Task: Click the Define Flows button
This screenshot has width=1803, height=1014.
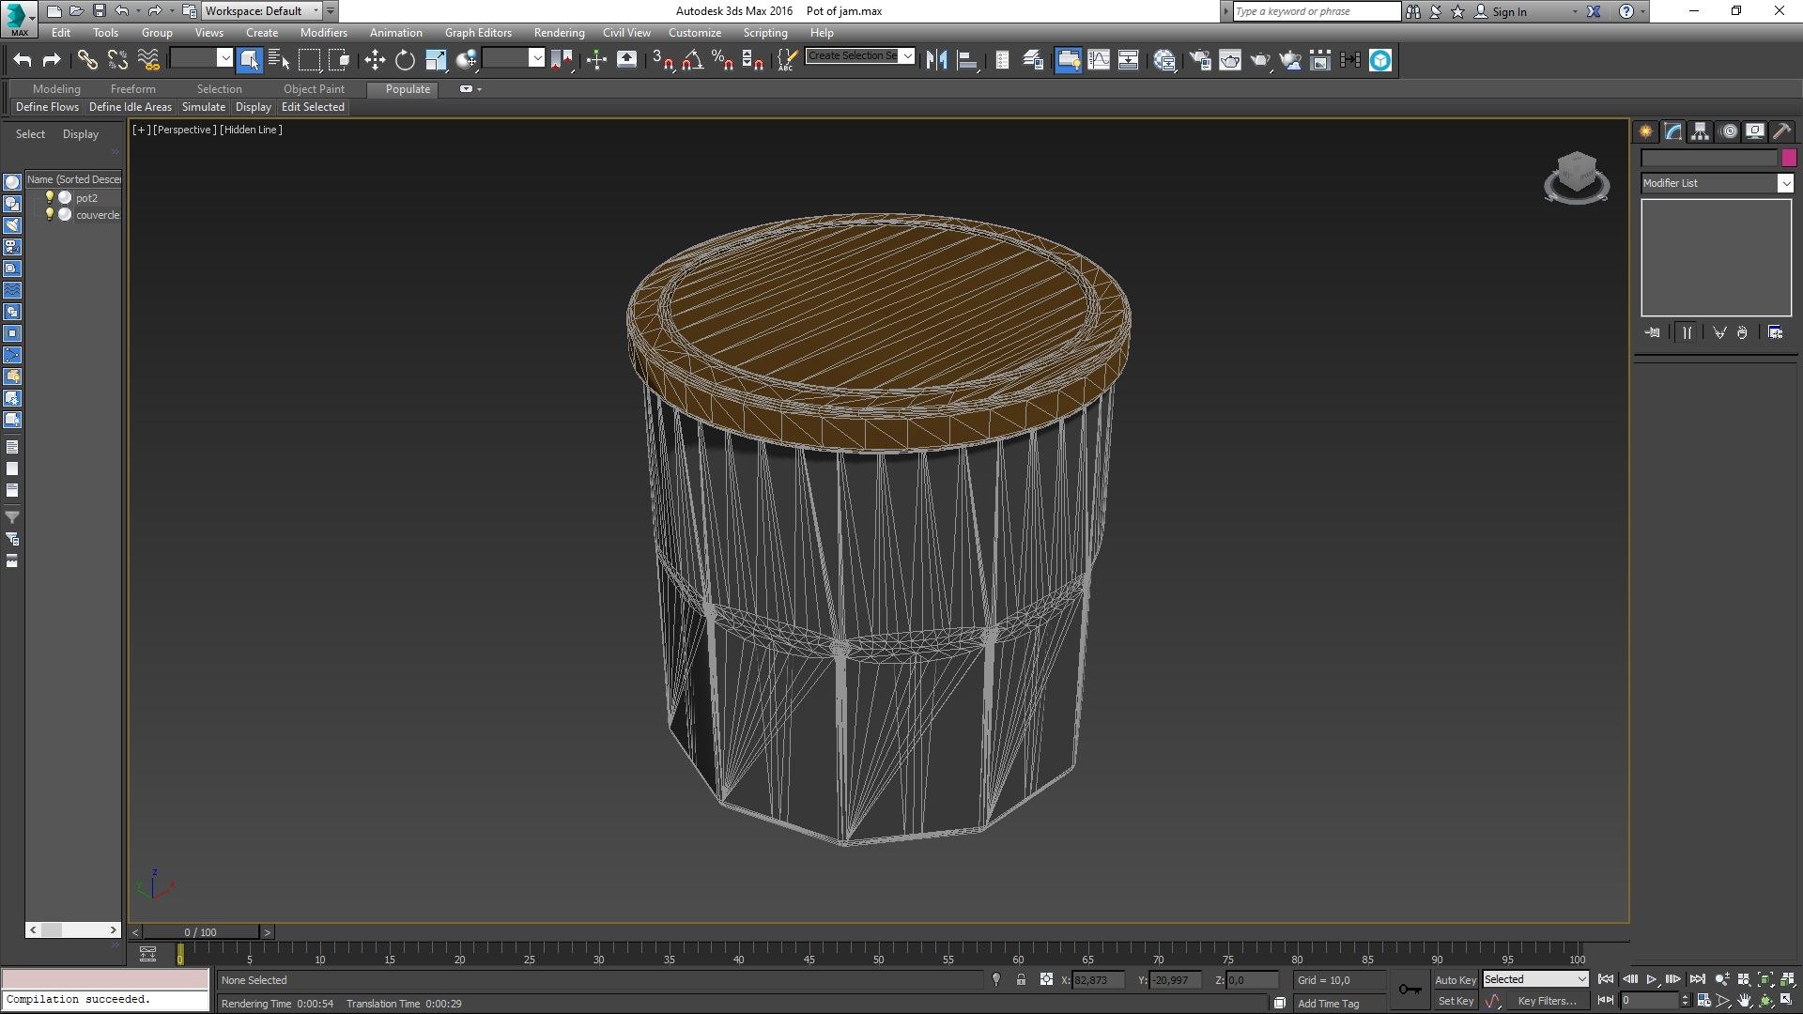Action: [47, 107]
